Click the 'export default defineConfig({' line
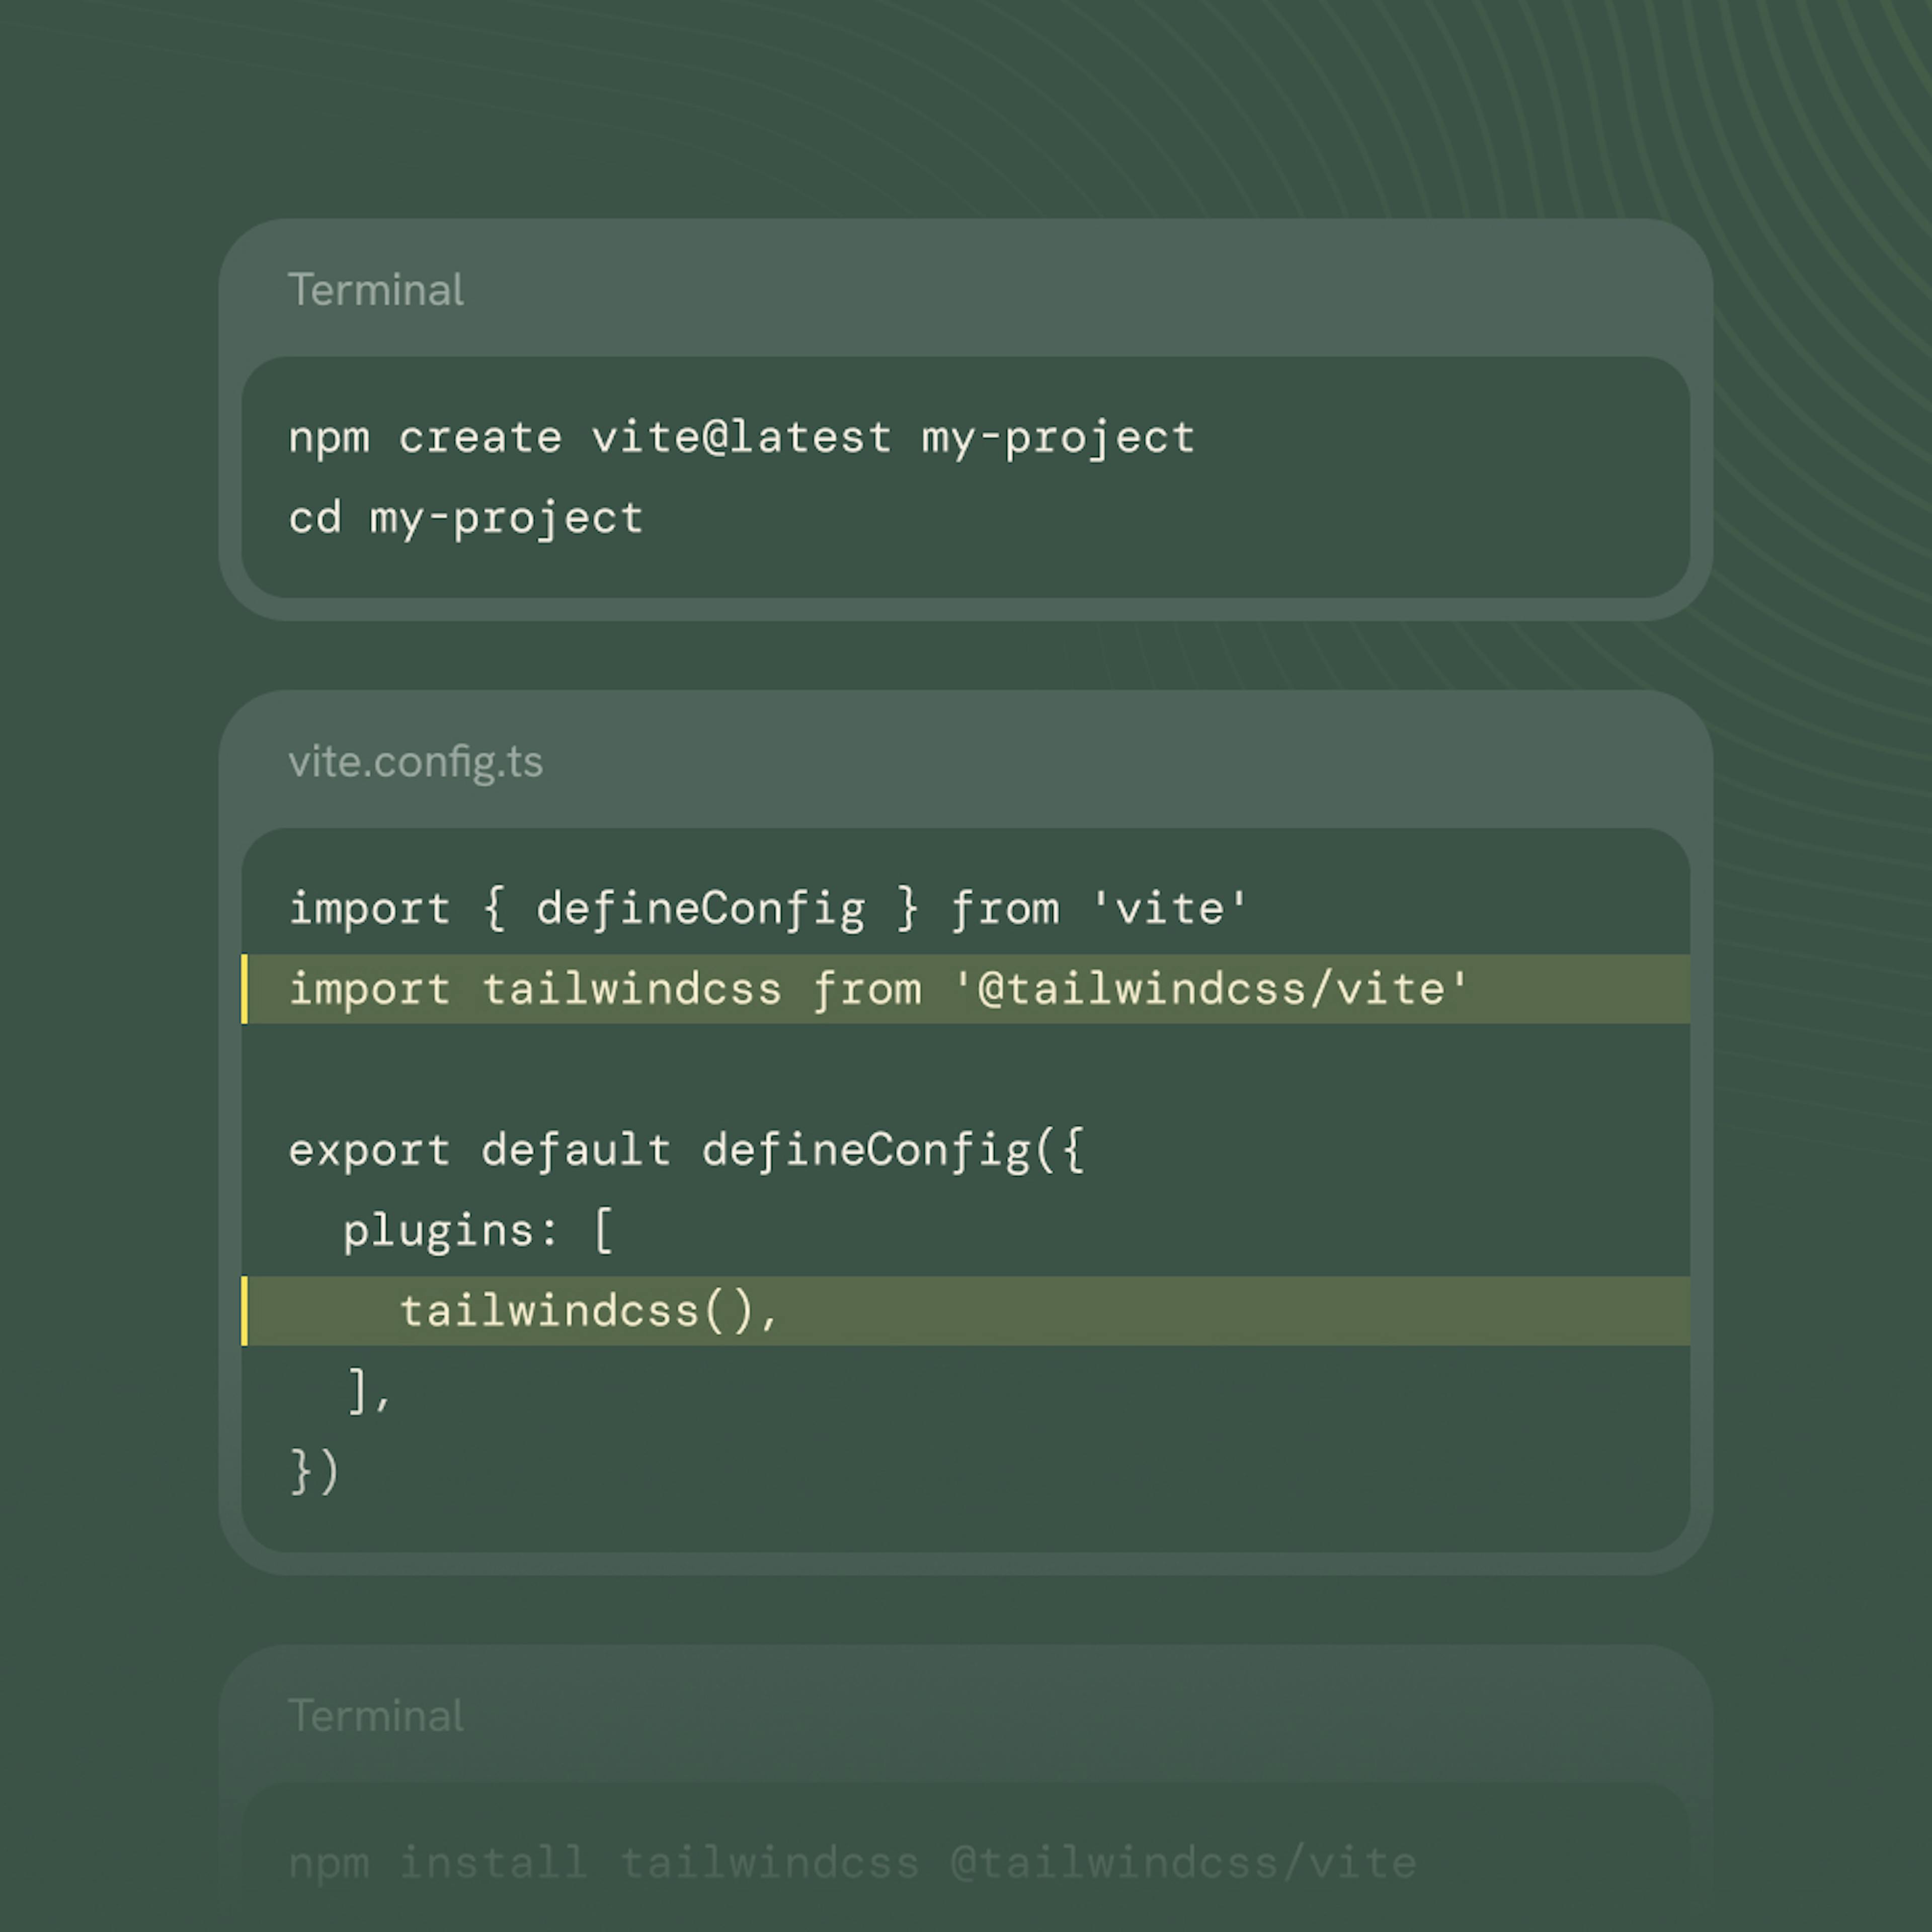Viewport: 1932px width, 1932px height. point(686,1150)
